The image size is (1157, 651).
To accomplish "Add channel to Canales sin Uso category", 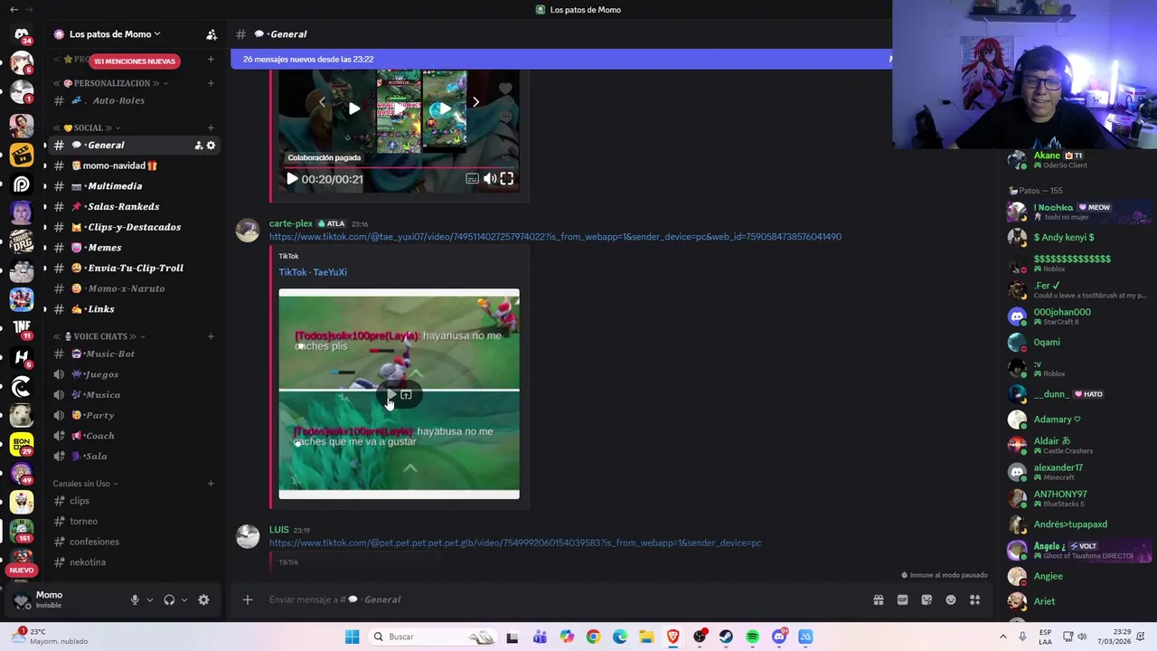I will (x=211, y=484).
